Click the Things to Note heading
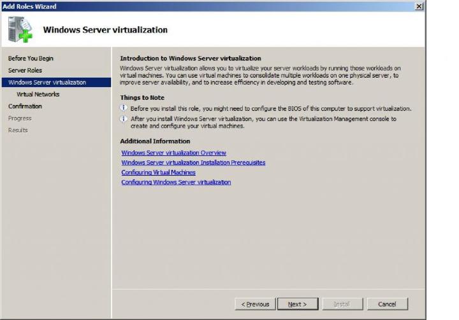This screenshot has width=459, height=320. (142, 97)
